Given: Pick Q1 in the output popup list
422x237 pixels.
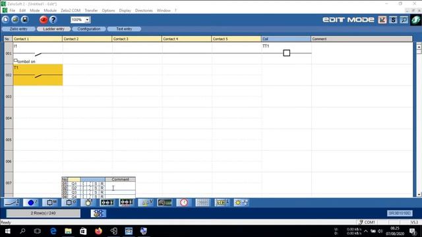Looking at the screenshot, I should click(x=74, y=184).
